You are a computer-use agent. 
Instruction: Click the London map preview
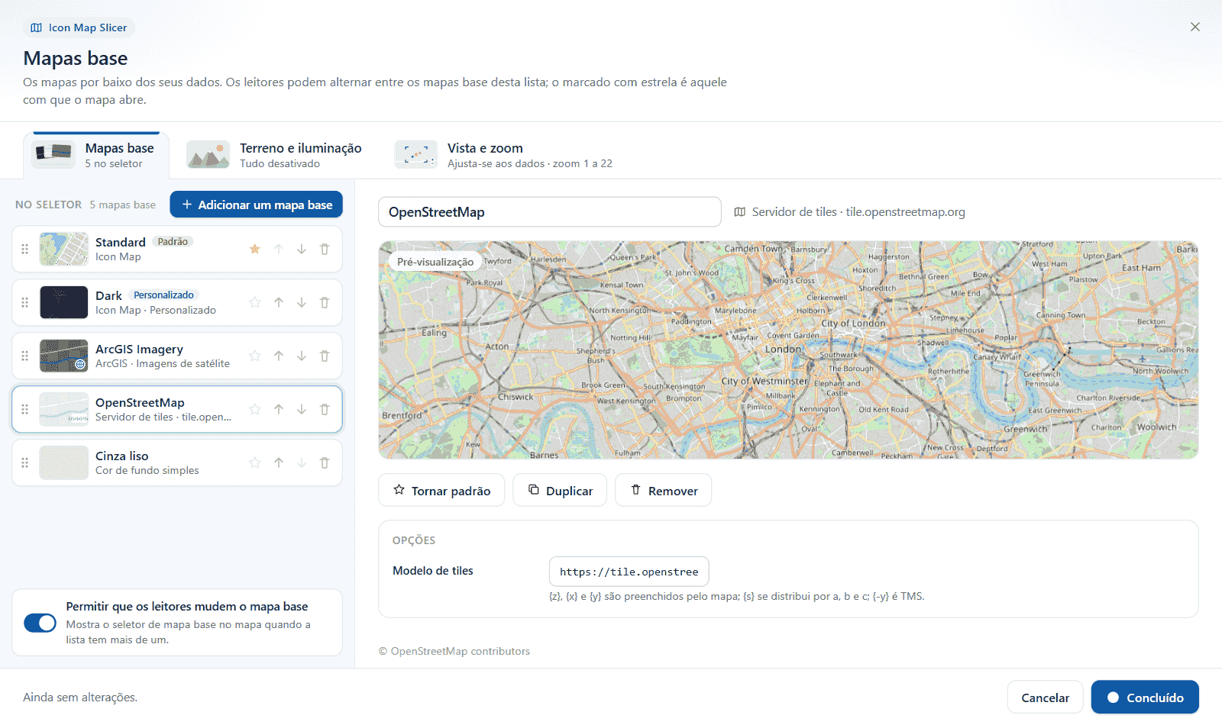[x=788, y=350]
